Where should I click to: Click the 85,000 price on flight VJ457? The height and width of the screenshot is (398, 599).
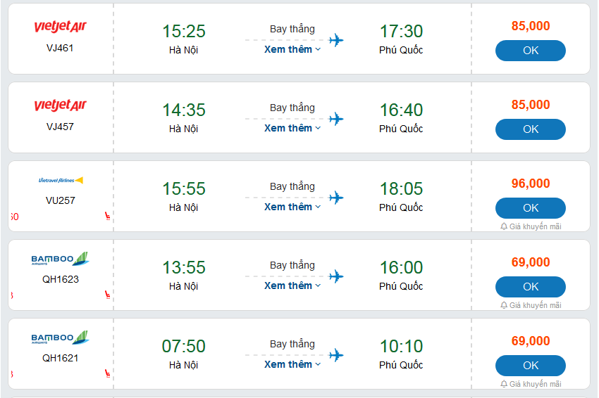[531, 105]
